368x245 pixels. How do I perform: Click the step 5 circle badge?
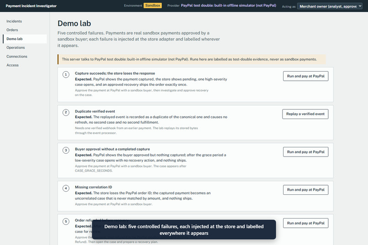click(x=66, y=222)
